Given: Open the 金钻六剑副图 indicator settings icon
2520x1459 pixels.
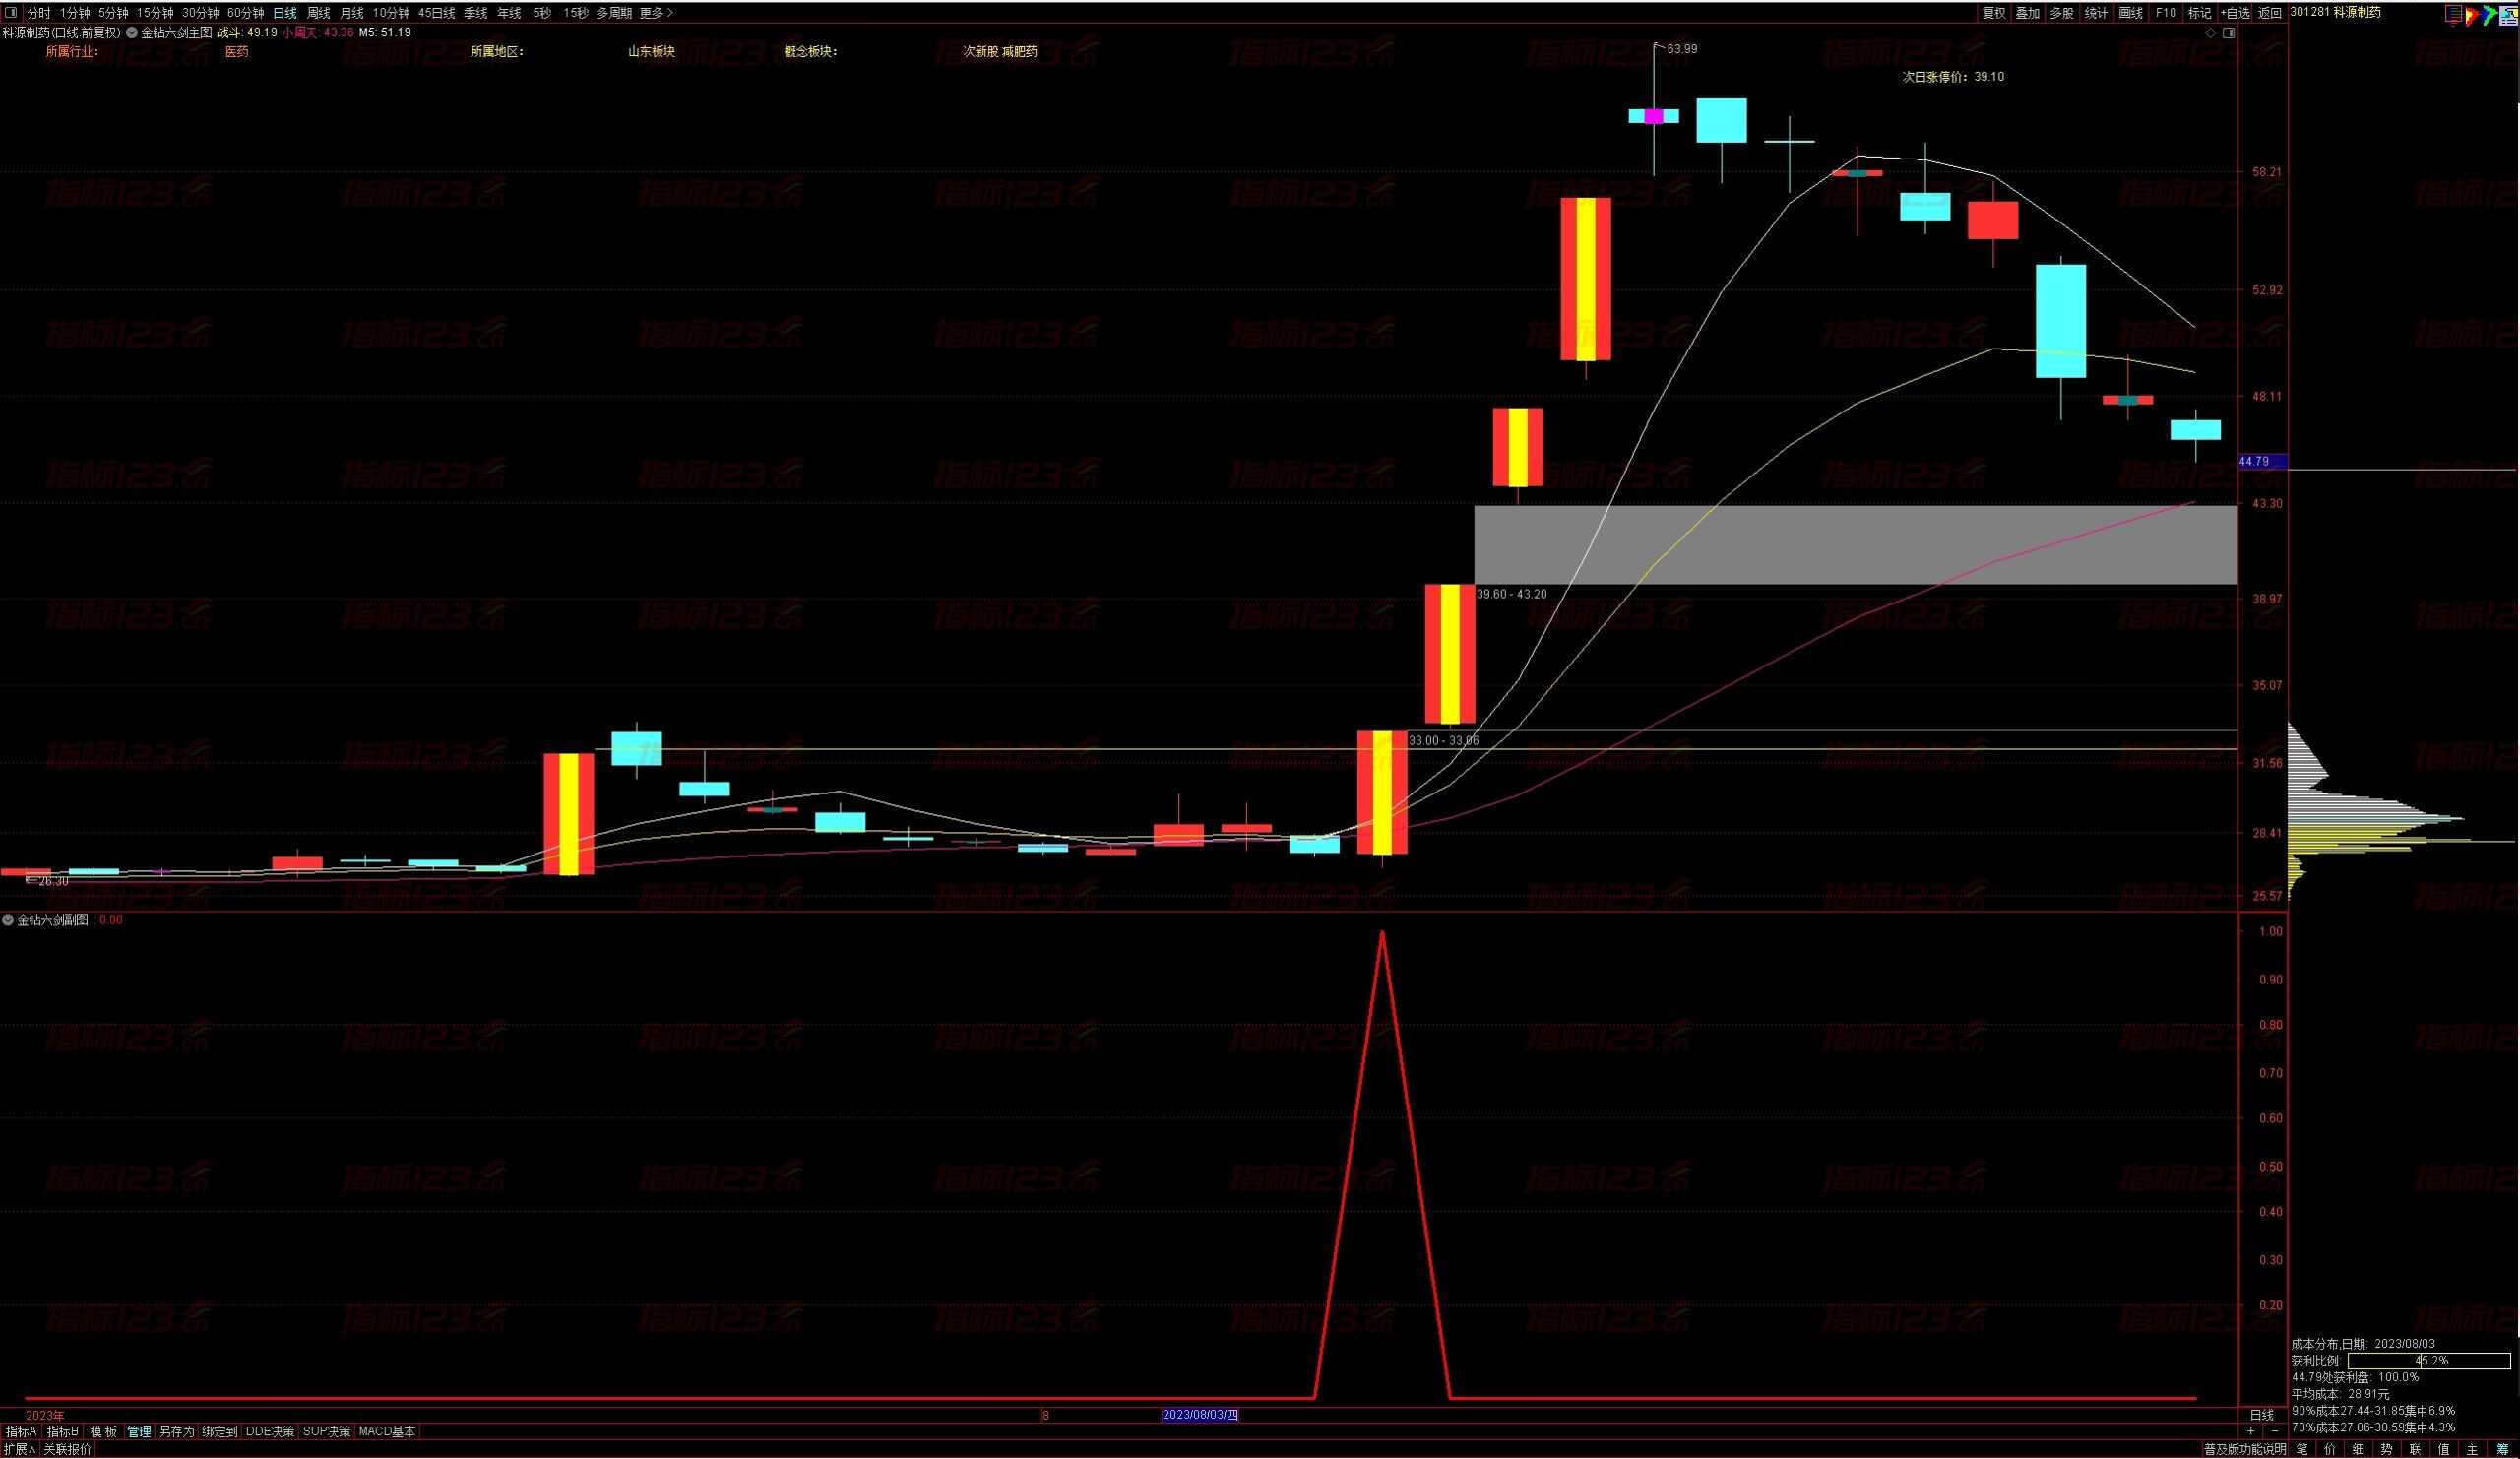Looking at the screenshot, I should coord(8,920).
